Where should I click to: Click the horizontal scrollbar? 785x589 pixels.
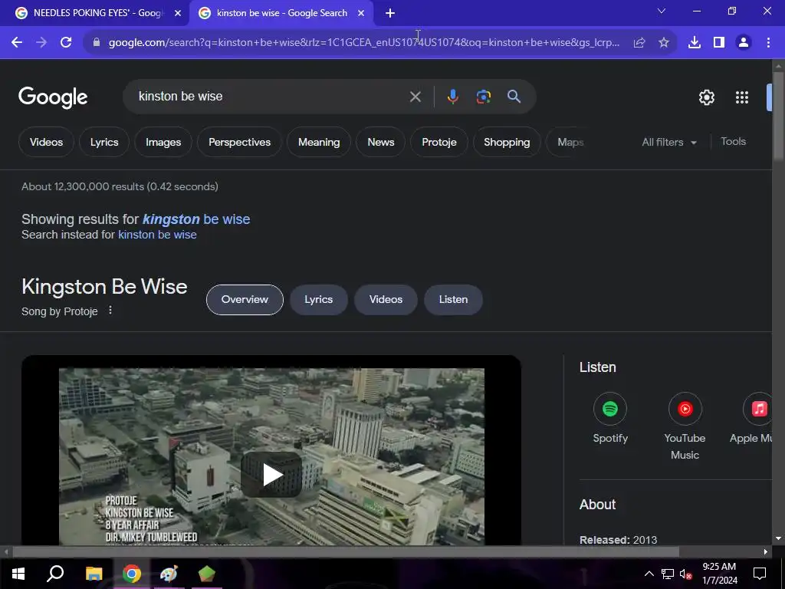[x=346, y=552]
